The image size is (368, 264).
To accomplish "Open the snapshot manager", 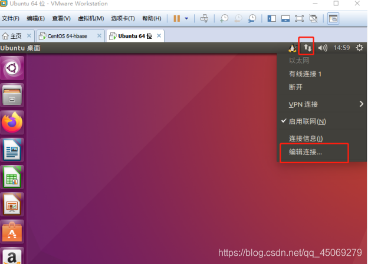I will [x=252, y=18].
